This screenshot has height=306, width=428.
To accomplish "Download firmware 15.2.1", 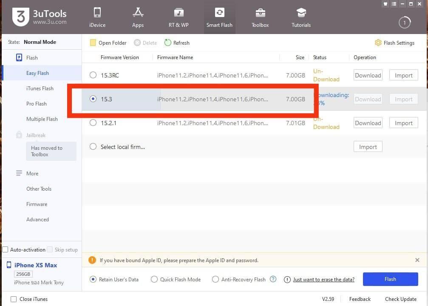I will tap(368, 123).
